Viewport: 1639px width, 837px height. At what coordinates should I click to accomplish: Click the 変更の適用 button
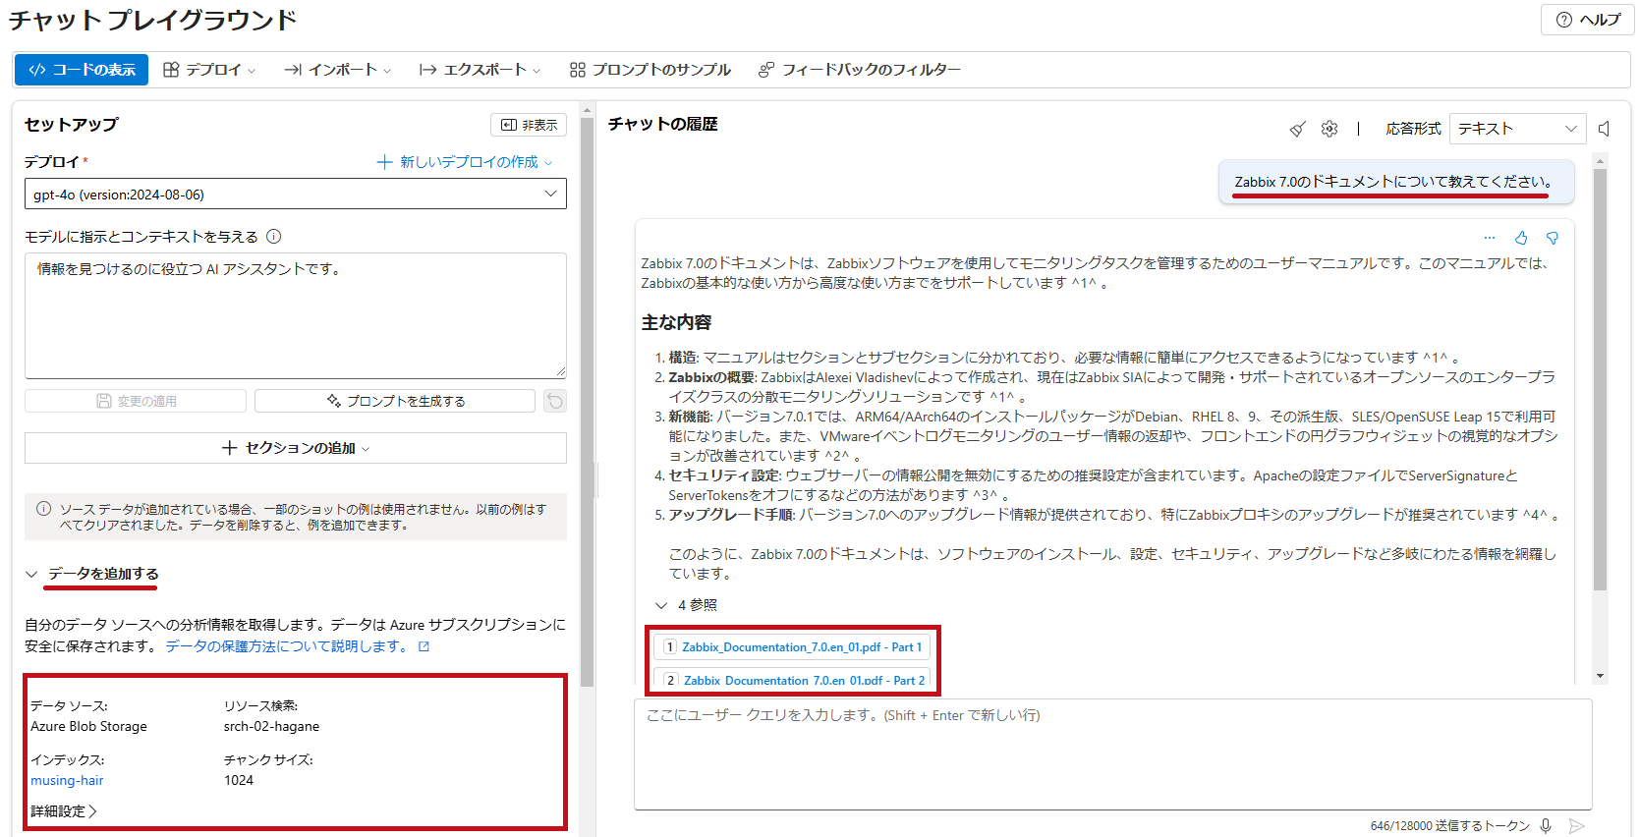[136, 401]
